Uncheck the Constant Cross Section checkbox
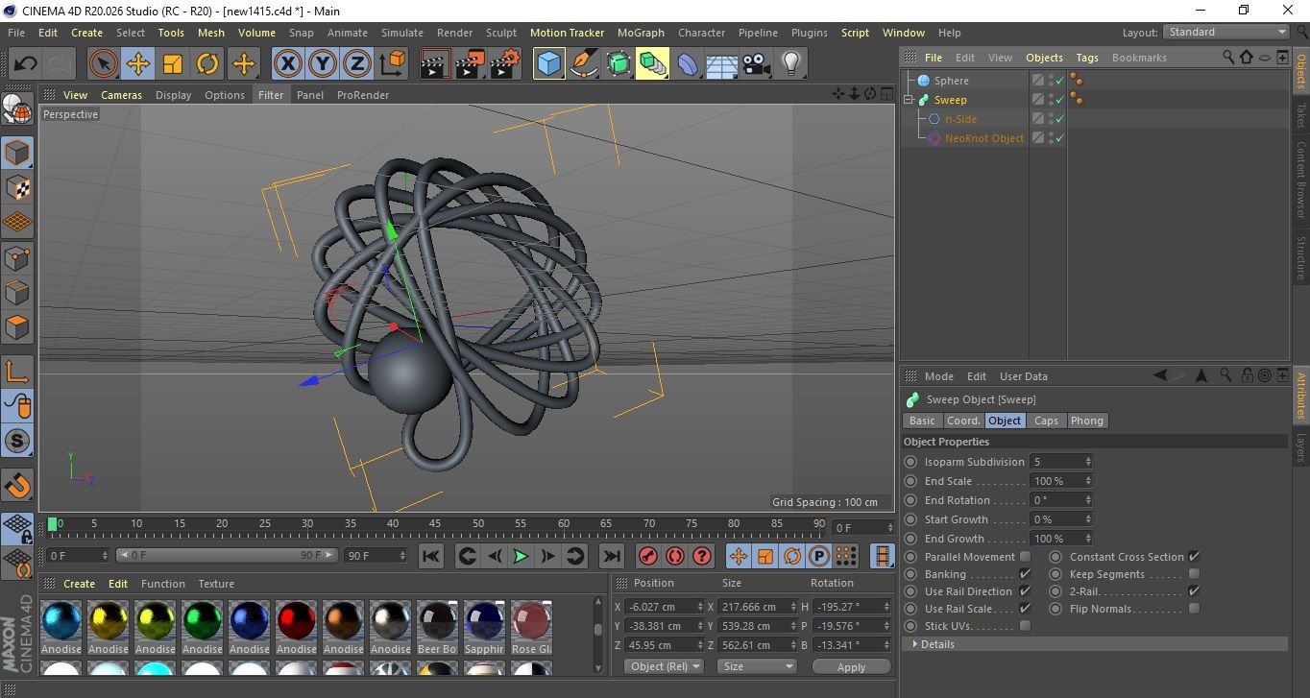Image resolution: width=1310 pixels, height=698 pixels. 1194,557
